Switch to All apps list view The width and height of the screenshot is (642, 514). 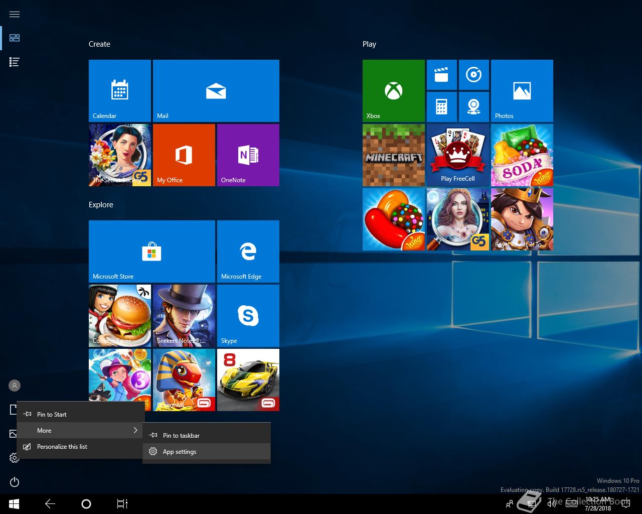15,62
